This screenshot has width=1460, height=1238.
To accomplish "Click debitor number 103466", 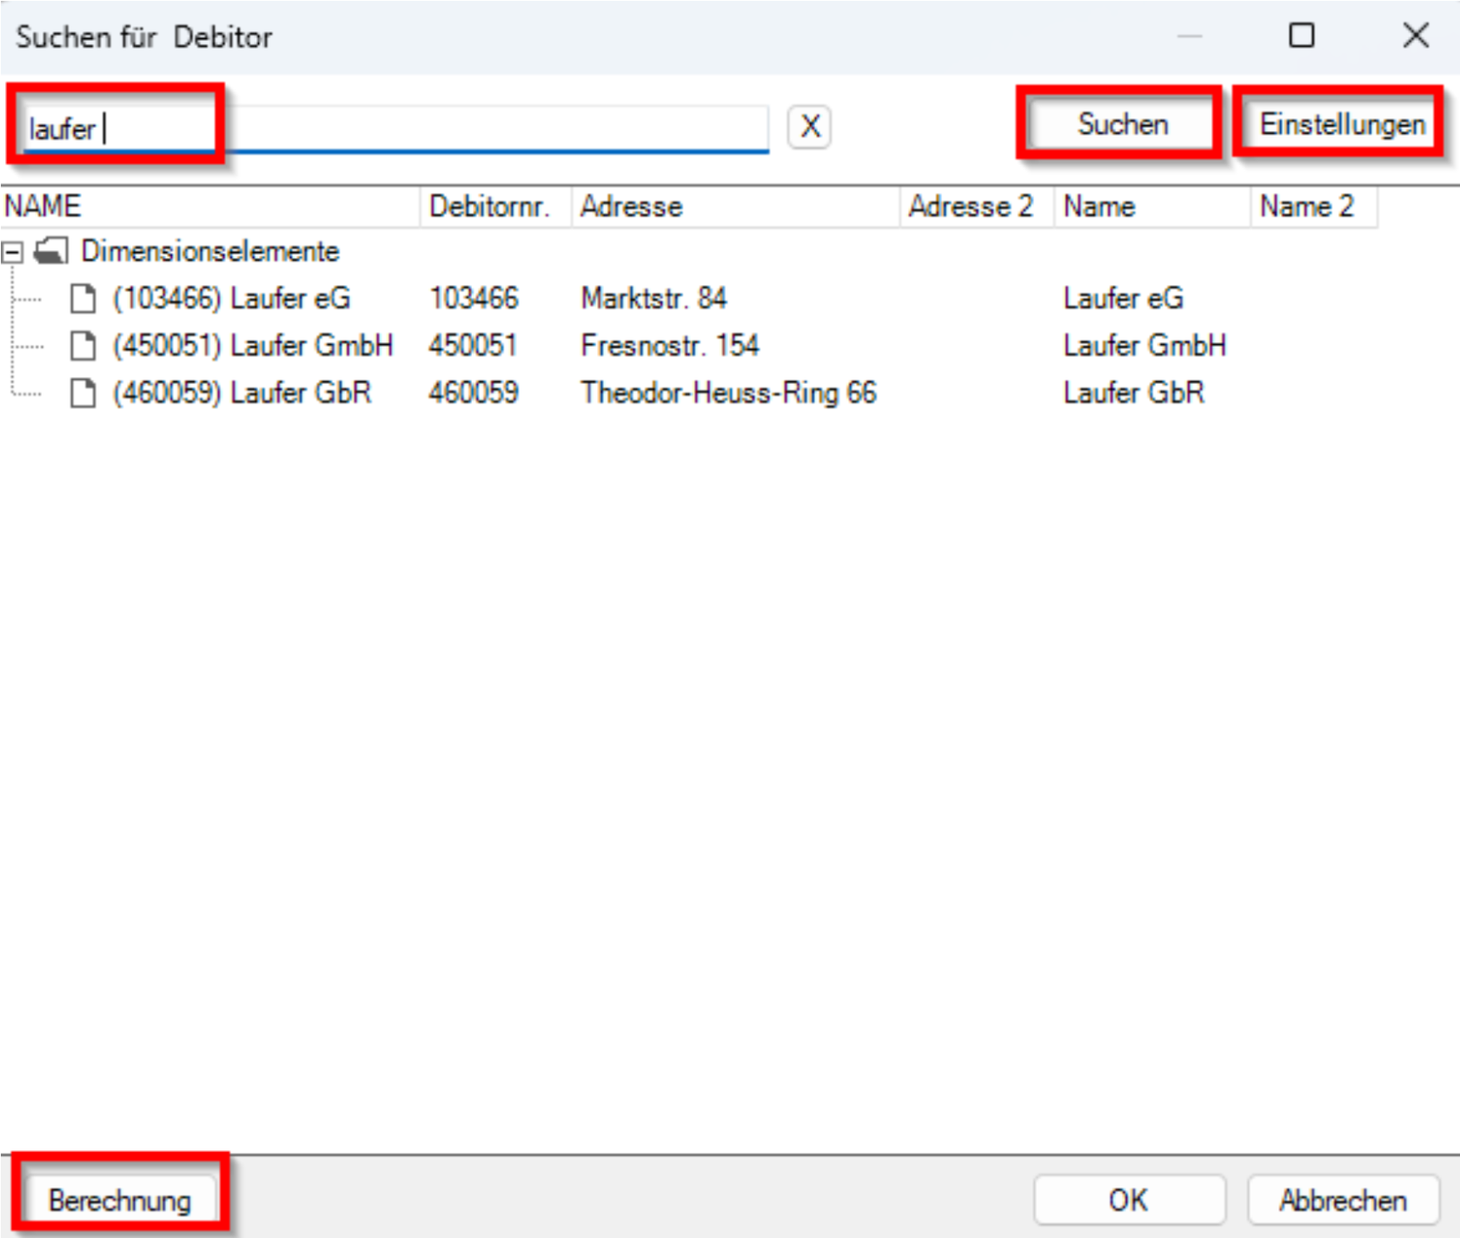I will tap(474, 298).
